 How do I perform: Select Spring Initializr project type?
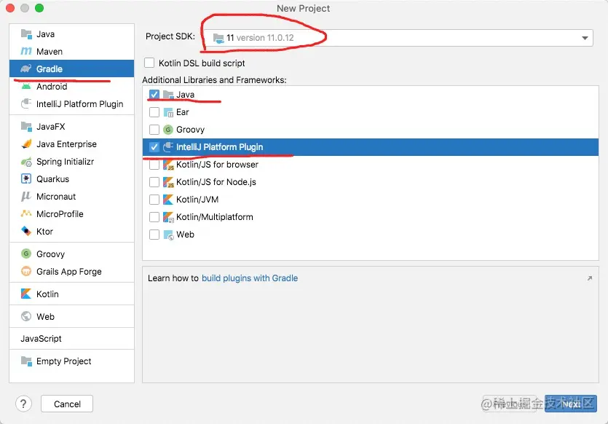(x=72, y=162)
